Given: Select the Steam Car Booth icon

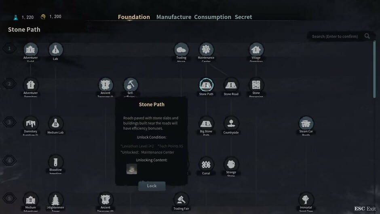Looking at the screenshot, I should 306,123.
